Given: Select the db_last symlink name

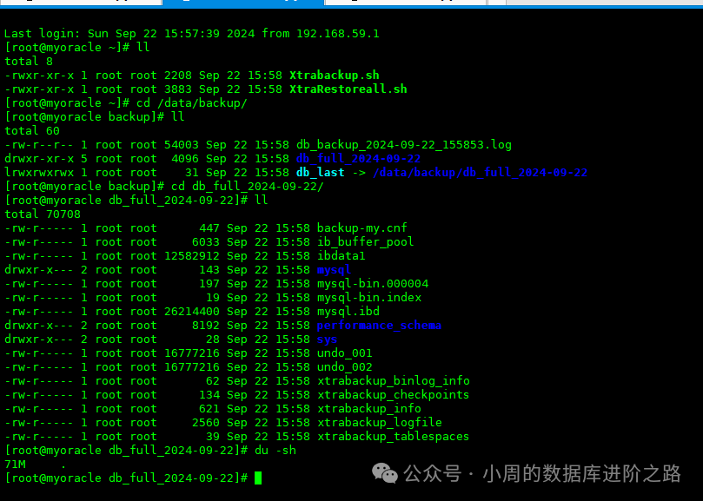Looking at the screenshot, I should pyautogui.click(x=321, y=173).
